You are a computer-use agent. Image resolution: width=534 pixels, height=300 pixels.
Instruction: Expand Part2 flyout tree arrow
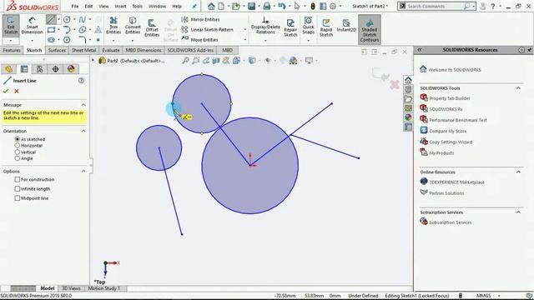(93, 61)
